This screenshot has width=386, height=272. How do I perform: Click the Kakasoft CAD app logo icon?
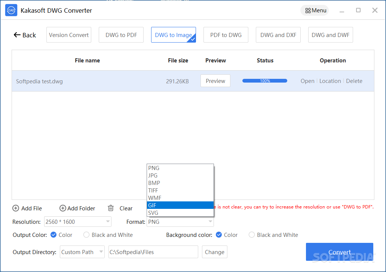(11, 10)
